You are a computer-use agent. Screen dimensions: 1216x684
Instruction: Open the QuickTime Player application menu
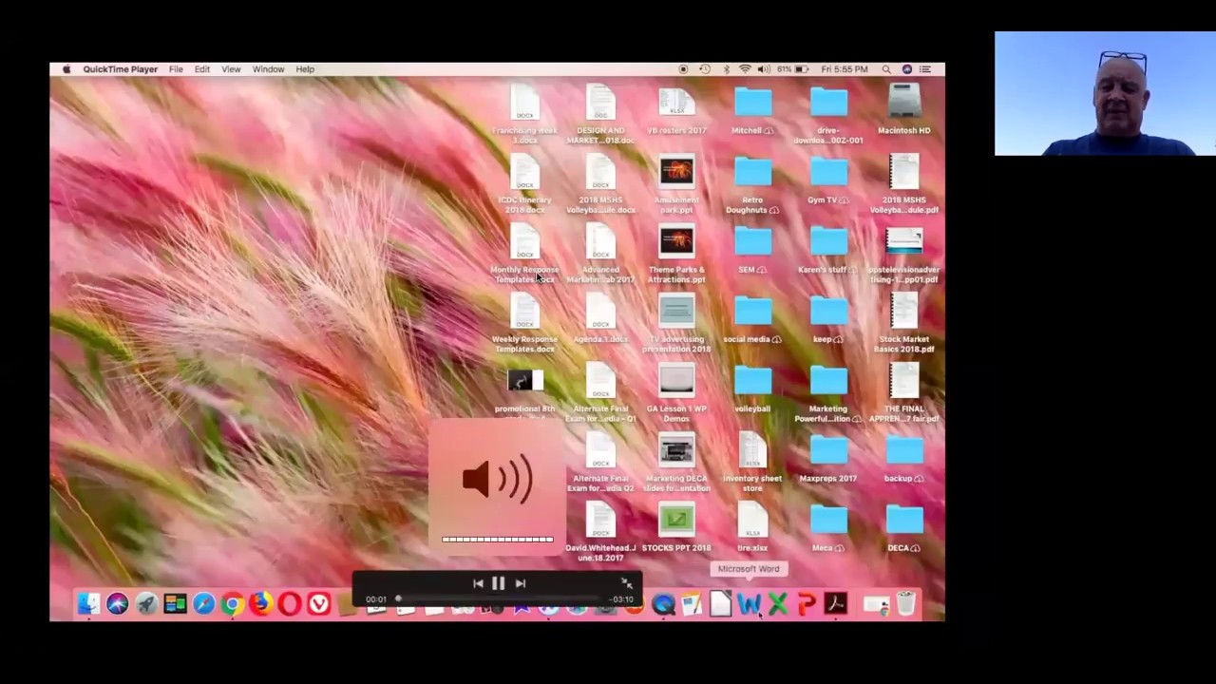[x=121, y=69]
